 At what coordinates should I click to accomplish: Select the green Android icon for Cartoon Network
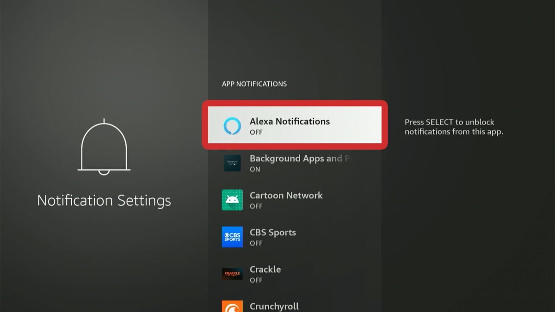click(x=232, y=200)
